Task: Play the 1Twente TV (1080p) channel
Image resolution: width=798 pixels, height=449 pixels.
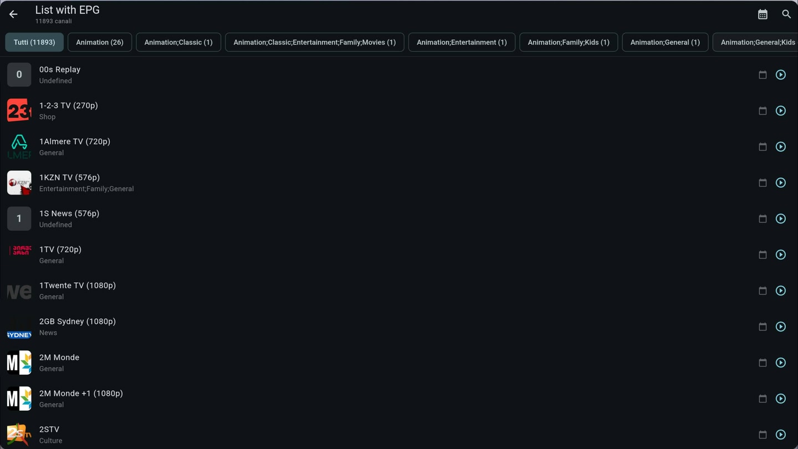Action: coord(781,291)
